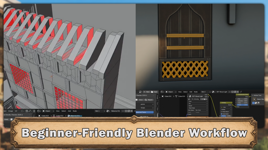Screen dimensions: 268x150
Task: Open the image browse dropdown left of New
Action: [141, 92]
